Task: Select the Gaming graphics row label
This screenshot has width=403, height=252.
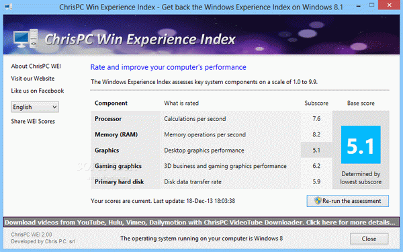Action: [118, 166]
